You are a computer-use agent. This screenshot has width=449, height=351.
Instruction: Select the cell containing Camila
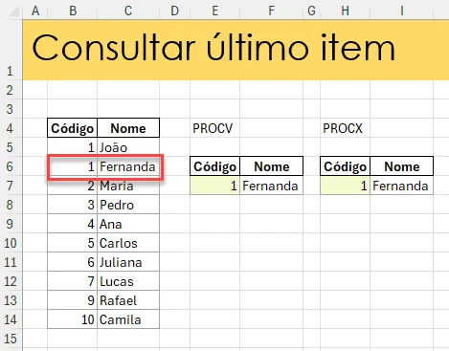click(x=128, y=319)
